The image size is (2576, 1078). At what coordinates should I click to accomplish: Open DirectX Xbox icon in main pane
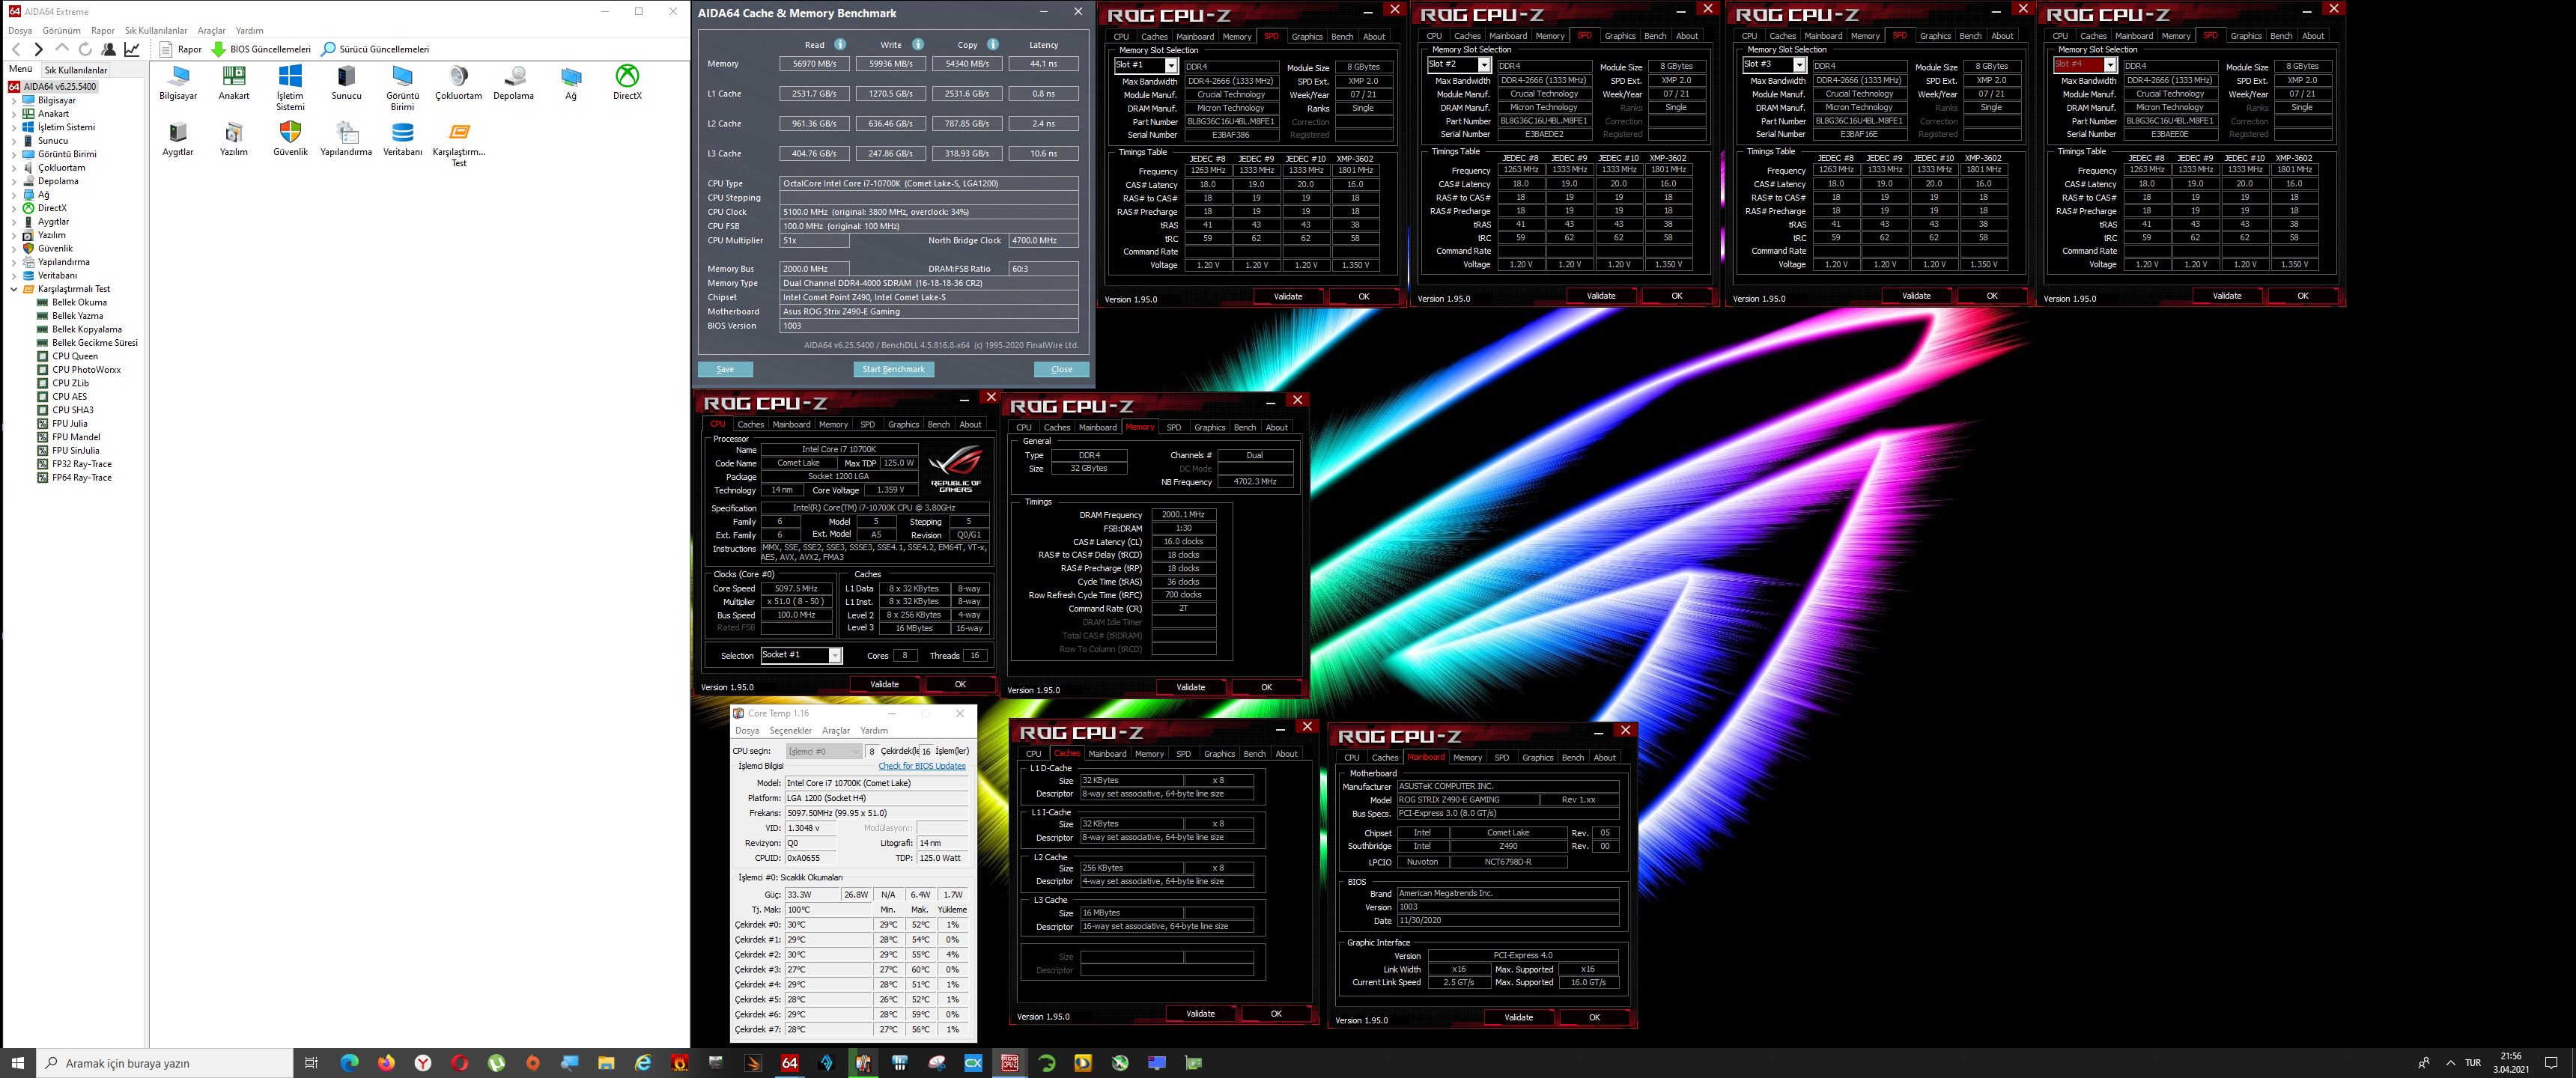tap(627, 83)
